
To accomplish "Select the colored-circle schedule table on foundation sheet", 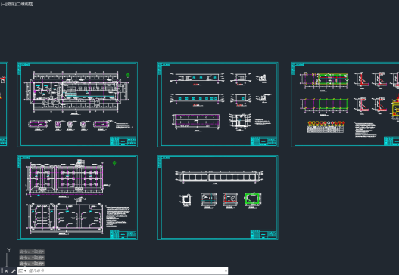I will pyautogui.click(x=326, y=127).
